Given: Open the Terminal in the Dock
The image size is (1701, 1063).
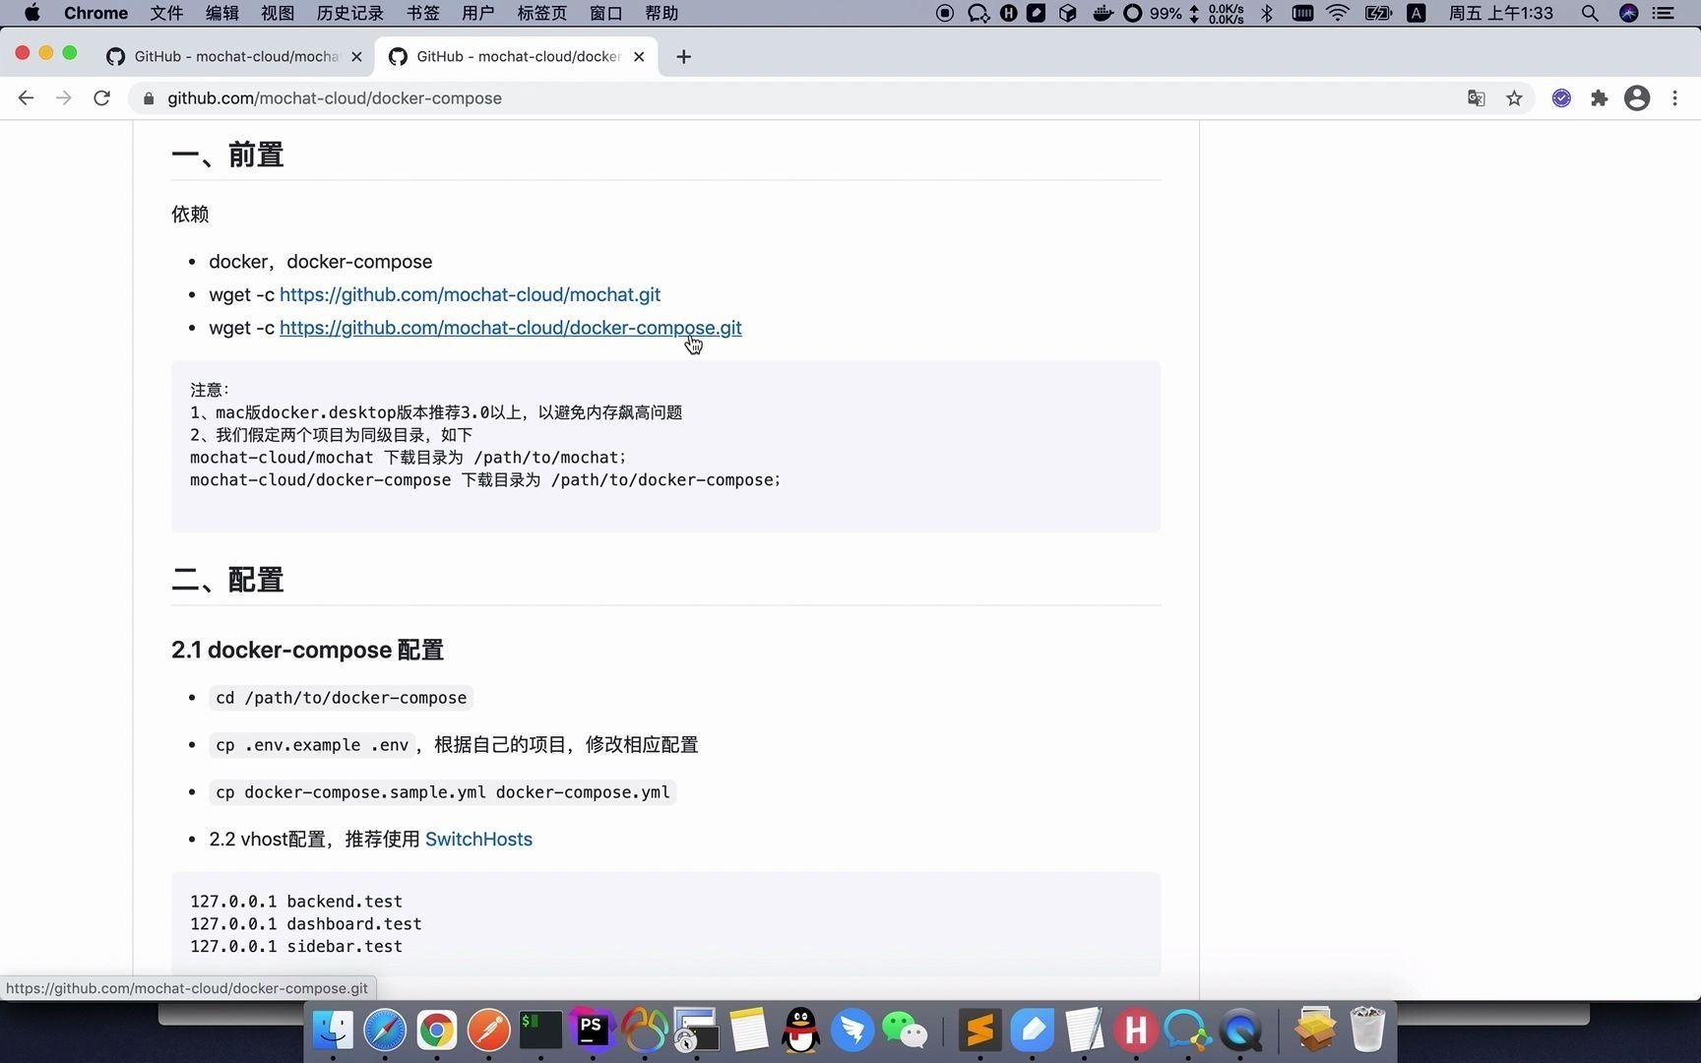Looking at the screenshot, I should pos(540,1030).
